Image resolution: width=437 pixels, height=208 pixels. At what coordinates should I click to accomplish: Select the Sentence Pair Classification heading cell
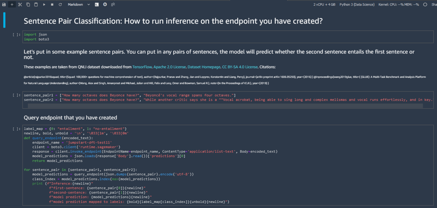tap(173, 21)
